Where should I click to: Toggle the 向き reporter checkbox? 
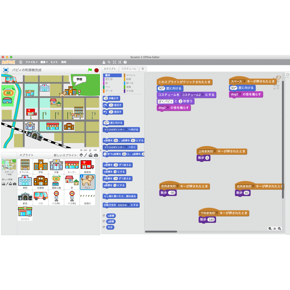[104, 227]
